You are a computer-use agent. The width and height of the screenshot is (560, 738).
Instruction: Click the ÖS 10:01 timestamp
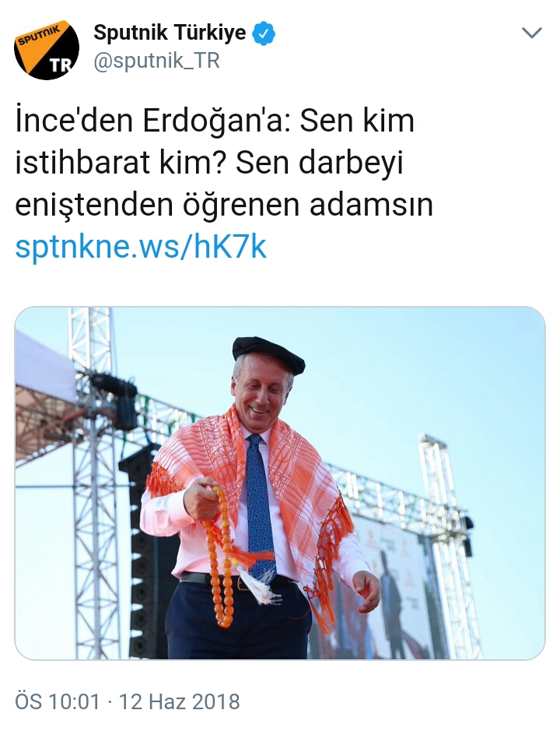pos(58,701)
